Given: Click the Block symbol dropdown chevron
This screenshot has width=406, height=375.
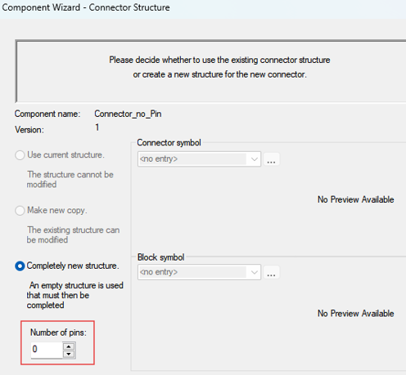Looking at the screenshot, I should [255, 272].
